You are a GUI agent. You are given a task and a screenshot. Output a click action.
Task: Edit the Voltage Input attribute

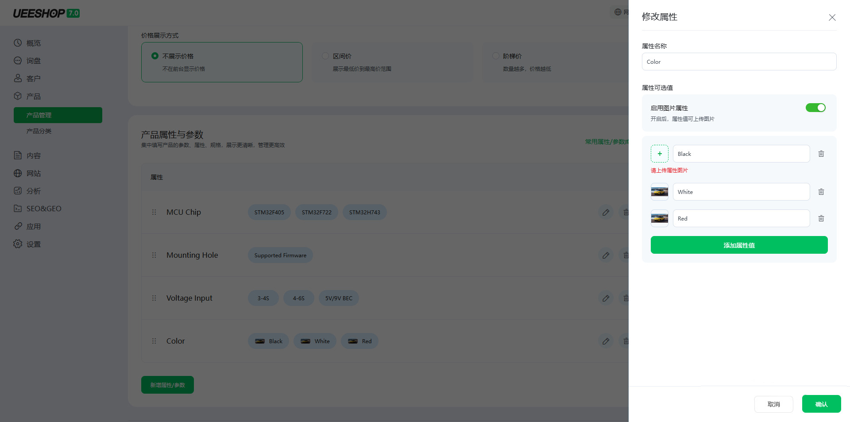(606, 298)
